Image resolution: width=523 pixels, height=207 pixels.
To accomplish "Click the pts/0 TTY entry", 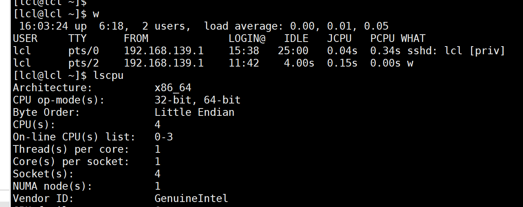I will coord(84,51).
